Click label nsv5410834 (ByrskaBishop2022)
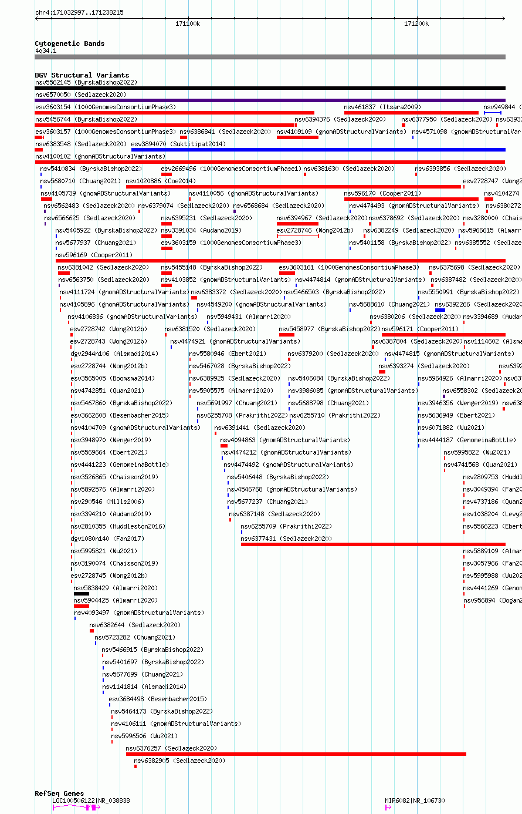 [91, 169]
